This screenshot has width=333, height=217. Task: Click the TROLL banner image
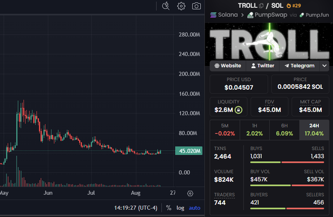click(x=269, y=44)
